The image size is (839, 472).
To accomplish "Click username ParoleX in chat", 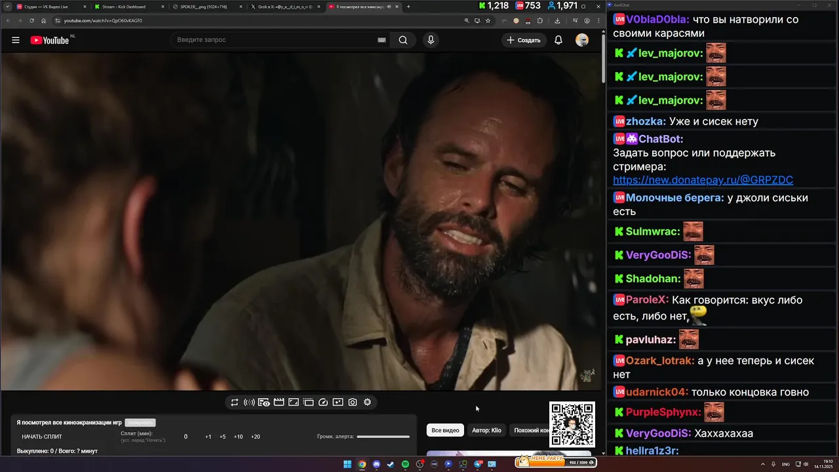I will click(647, 300).
